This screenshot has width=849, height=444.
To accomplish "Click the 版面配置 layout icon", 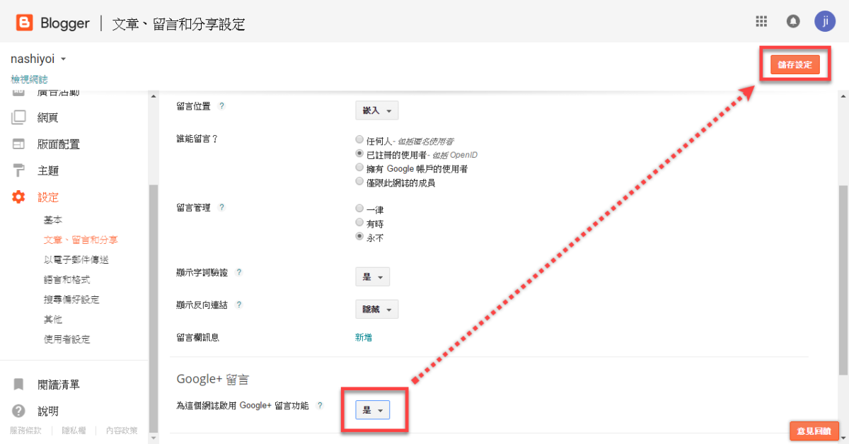I will pos(18,144).
